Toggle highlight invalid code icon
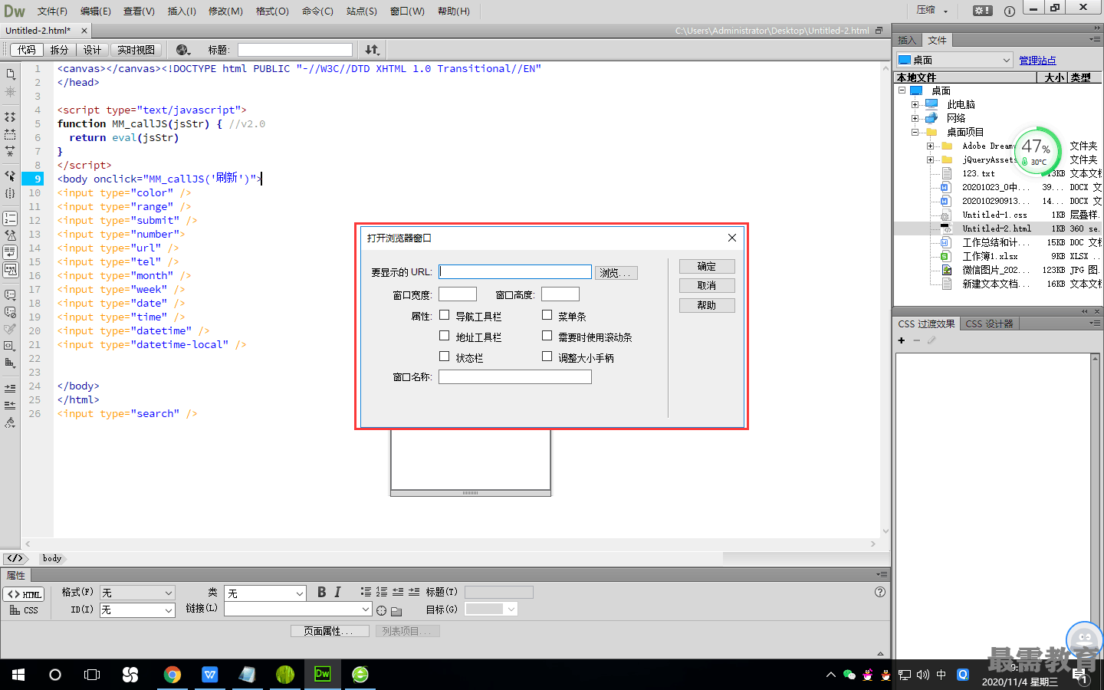1104x690 pixels. click(x=10, y=235)
